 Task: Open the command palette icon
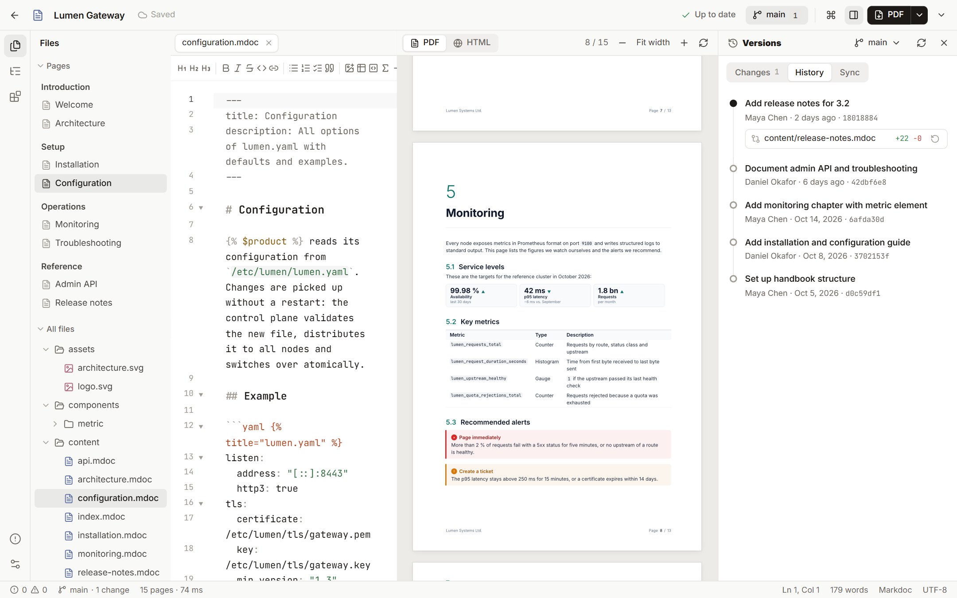tap(831, 15)
